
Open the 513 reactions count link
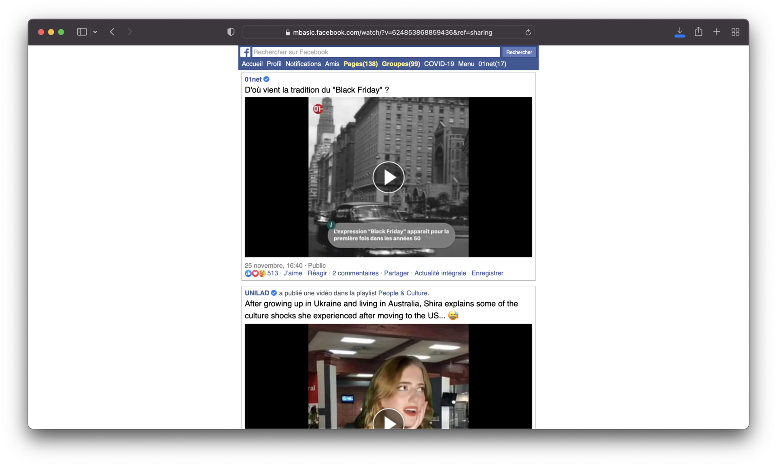[x=273, y=273]
